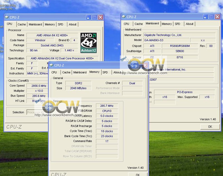Open the CPU tab in the window showing memory timings
Screen dimensions: 223x176
tap(54, 72)
